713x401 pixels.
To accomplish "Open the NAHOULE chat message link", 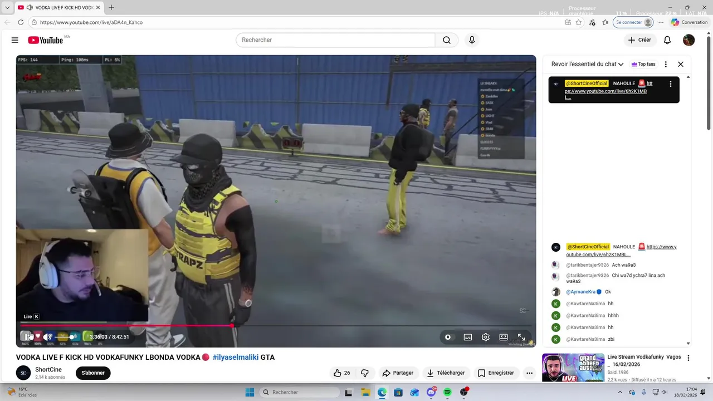I will click(621, 251).
